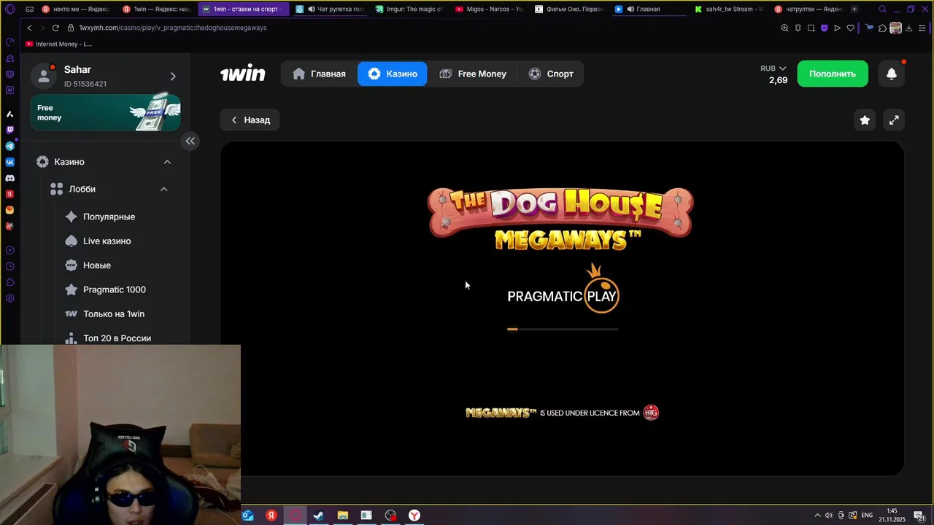This screenshot has width=934, height=525.
Task: Go back with browser back arrow
Action: tap(29, 28)
